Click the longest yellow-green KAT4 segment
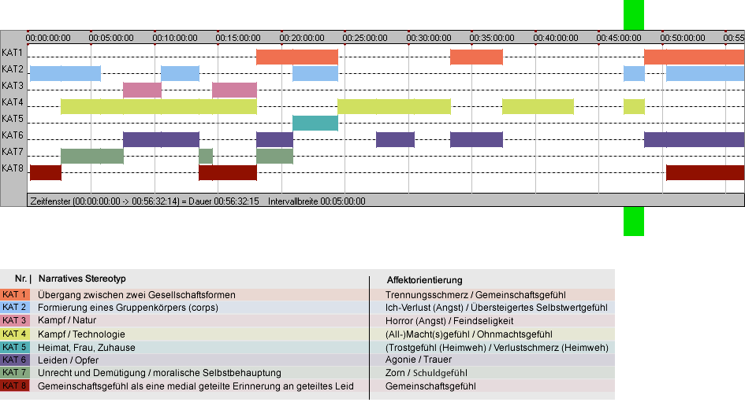 tap(158, 107)
